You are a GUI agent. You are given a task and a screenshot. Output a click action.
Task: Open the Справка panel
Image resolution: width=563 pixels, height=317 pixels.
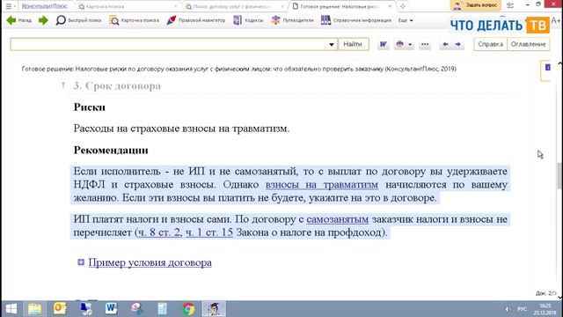pos(490,44)
